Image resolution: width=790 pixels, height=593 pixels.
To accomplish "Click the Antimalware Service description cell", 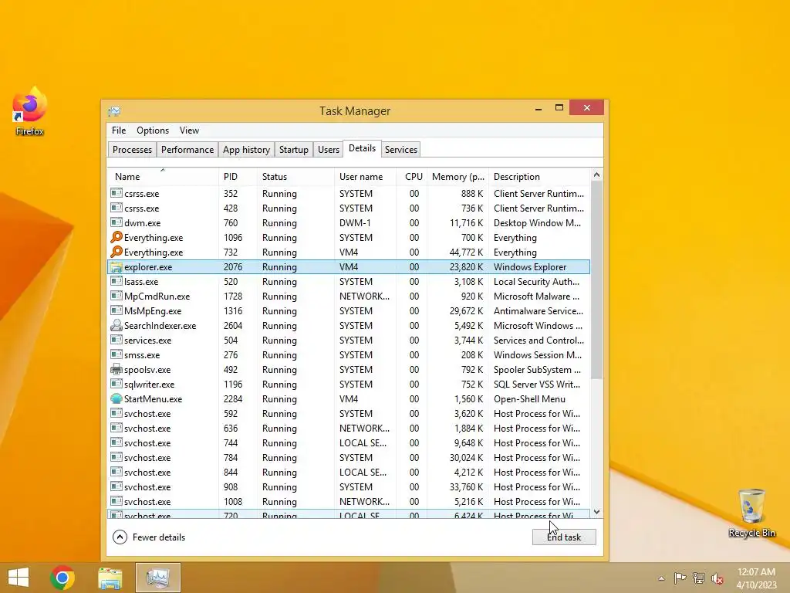I will 538,310.
